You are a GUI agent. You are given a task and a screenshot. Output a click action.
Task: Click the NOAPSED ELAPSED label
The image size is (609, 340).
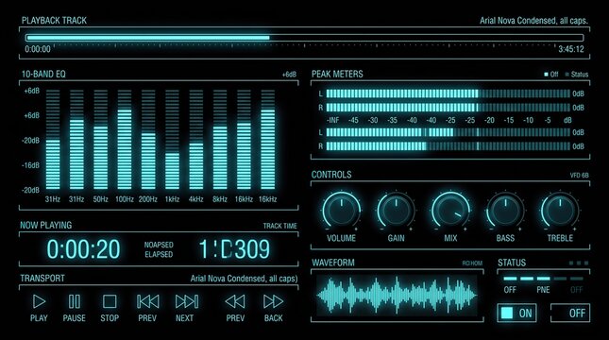click(159, 249)
